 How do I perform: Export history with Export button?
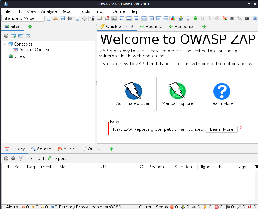57,158
